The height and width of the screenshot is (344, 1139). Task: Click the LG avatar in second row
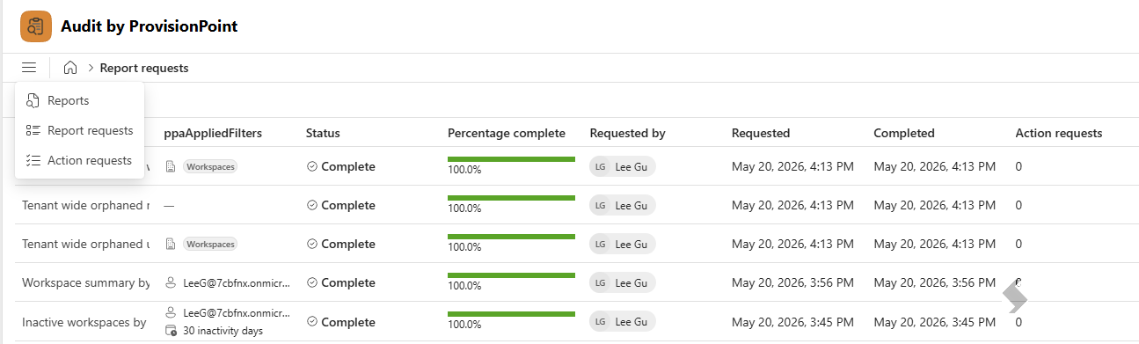(600, 206)
